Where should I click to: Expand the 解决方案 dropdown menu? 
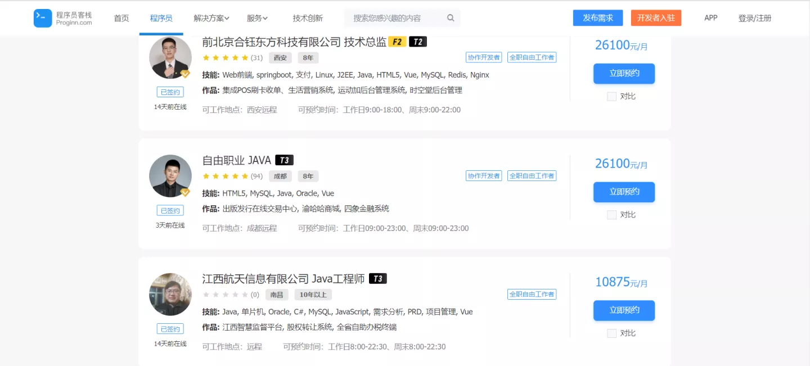211,18
